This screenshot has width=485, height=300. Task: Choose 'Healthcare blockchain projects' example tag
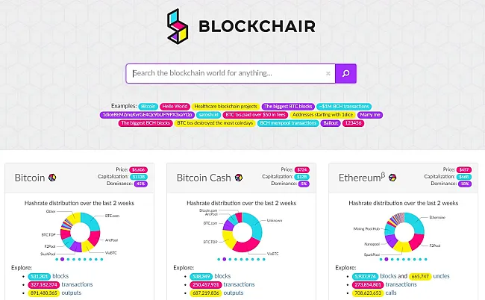[x=225, y=107]
